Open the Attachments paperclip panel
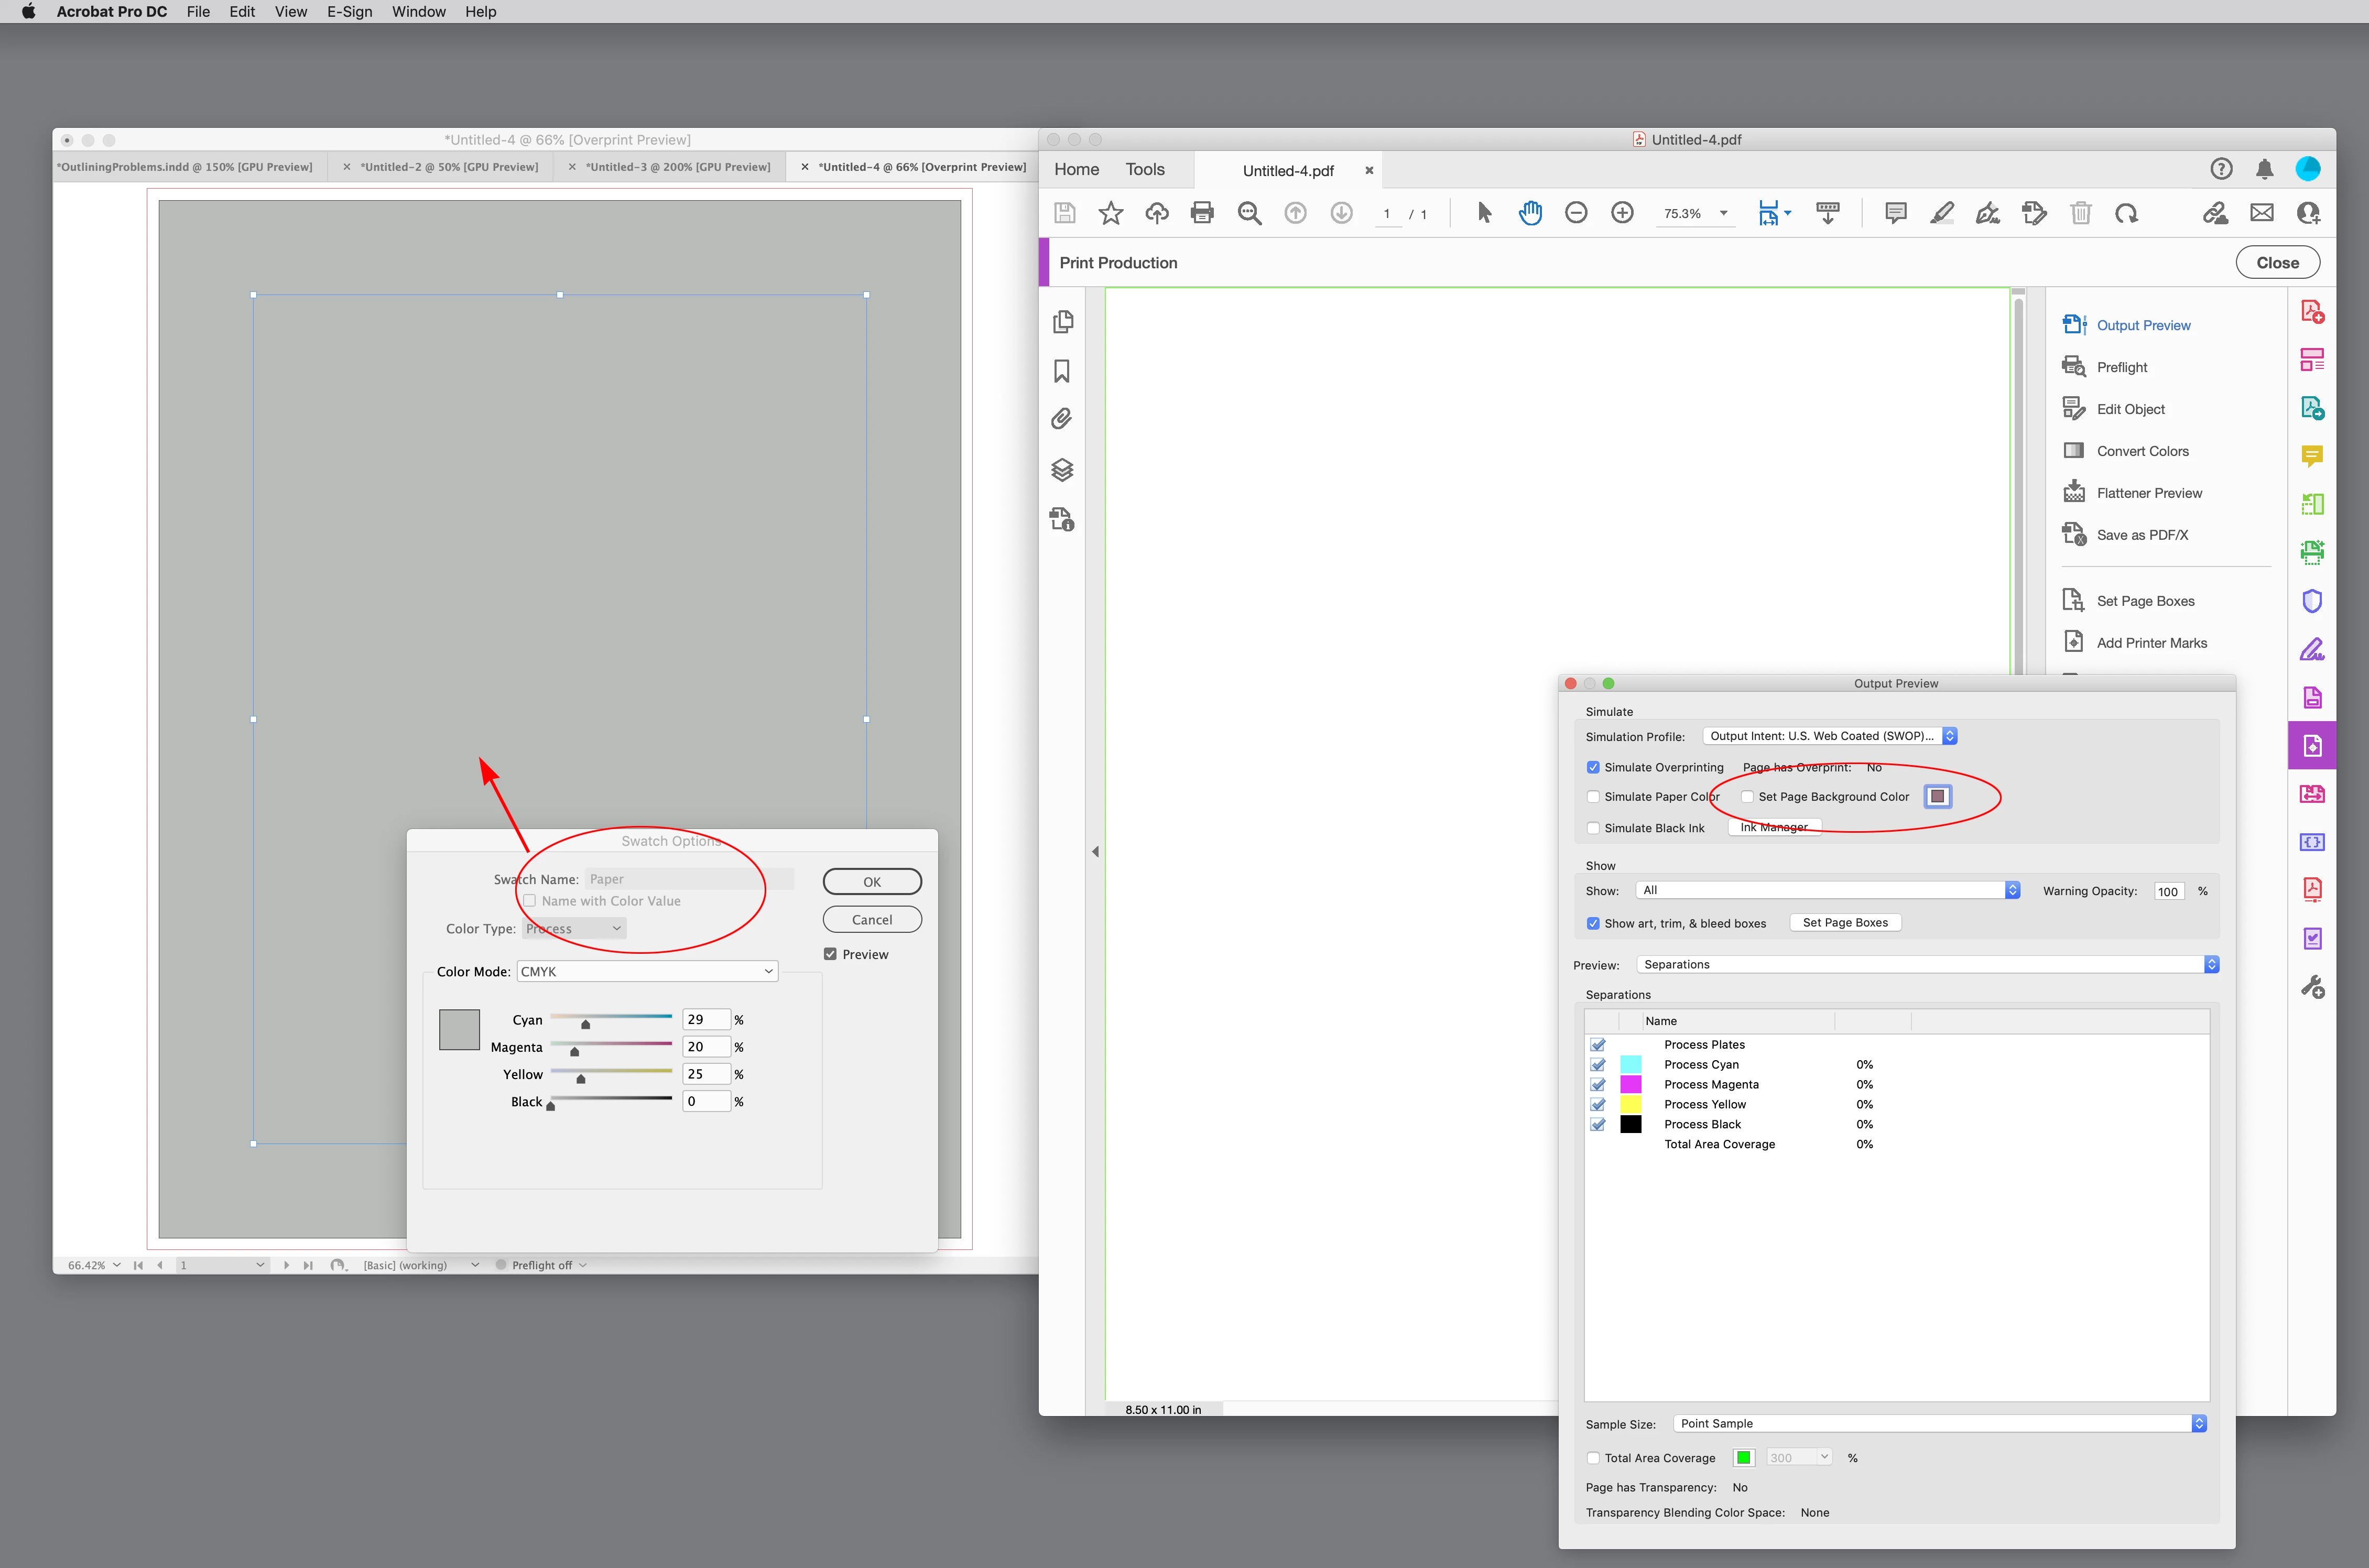The width and height of the screenshot is (2369, 1568). coord(1062,419)
